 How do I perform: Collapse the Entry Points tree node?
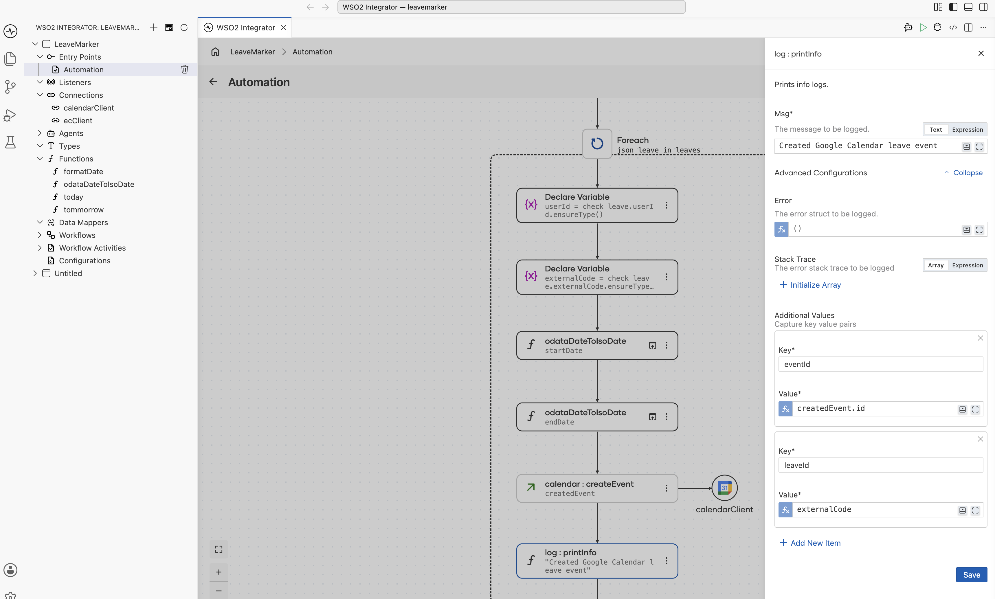pyautogui.click(x=40, y=57)
